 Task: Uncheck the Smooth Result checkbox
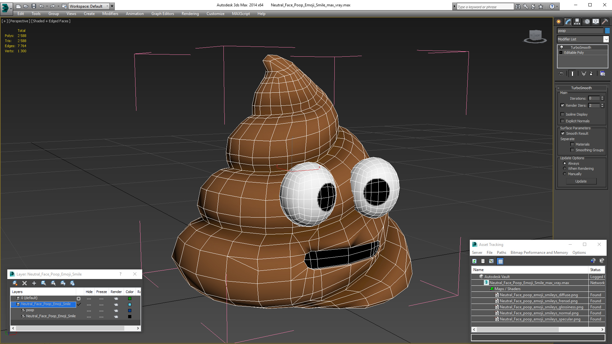click(563, 133)
